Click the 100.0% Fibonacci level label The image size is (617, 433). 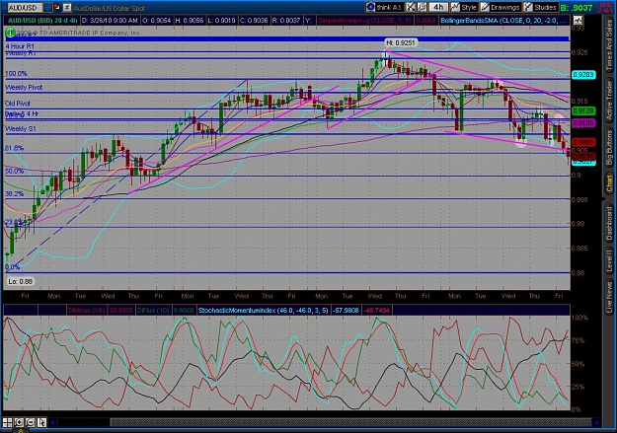click(16, 74)
